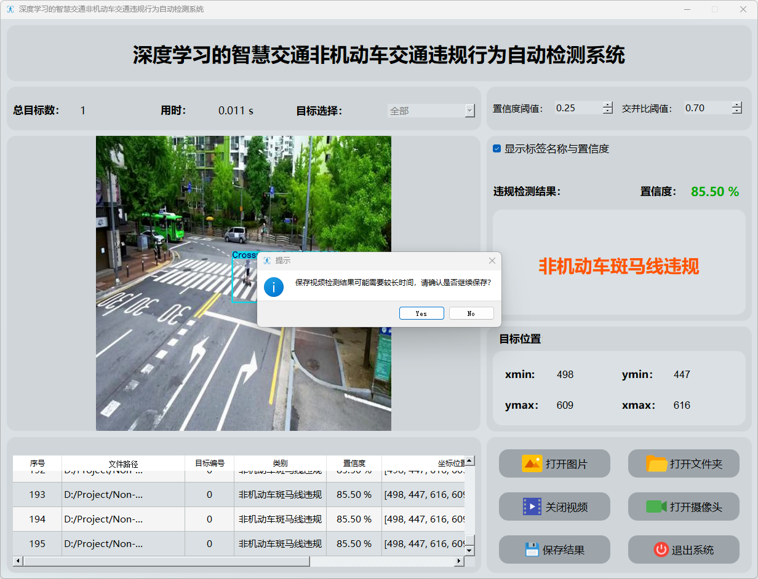Click table vertical scrollbar down arrow

pos(469,551)
